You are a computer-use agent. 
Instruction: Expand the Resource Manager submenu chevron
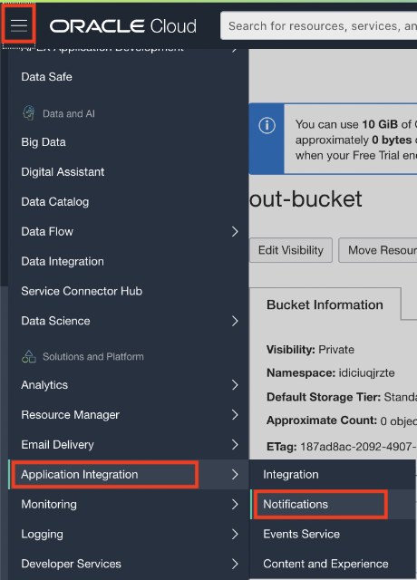(235, 415)
